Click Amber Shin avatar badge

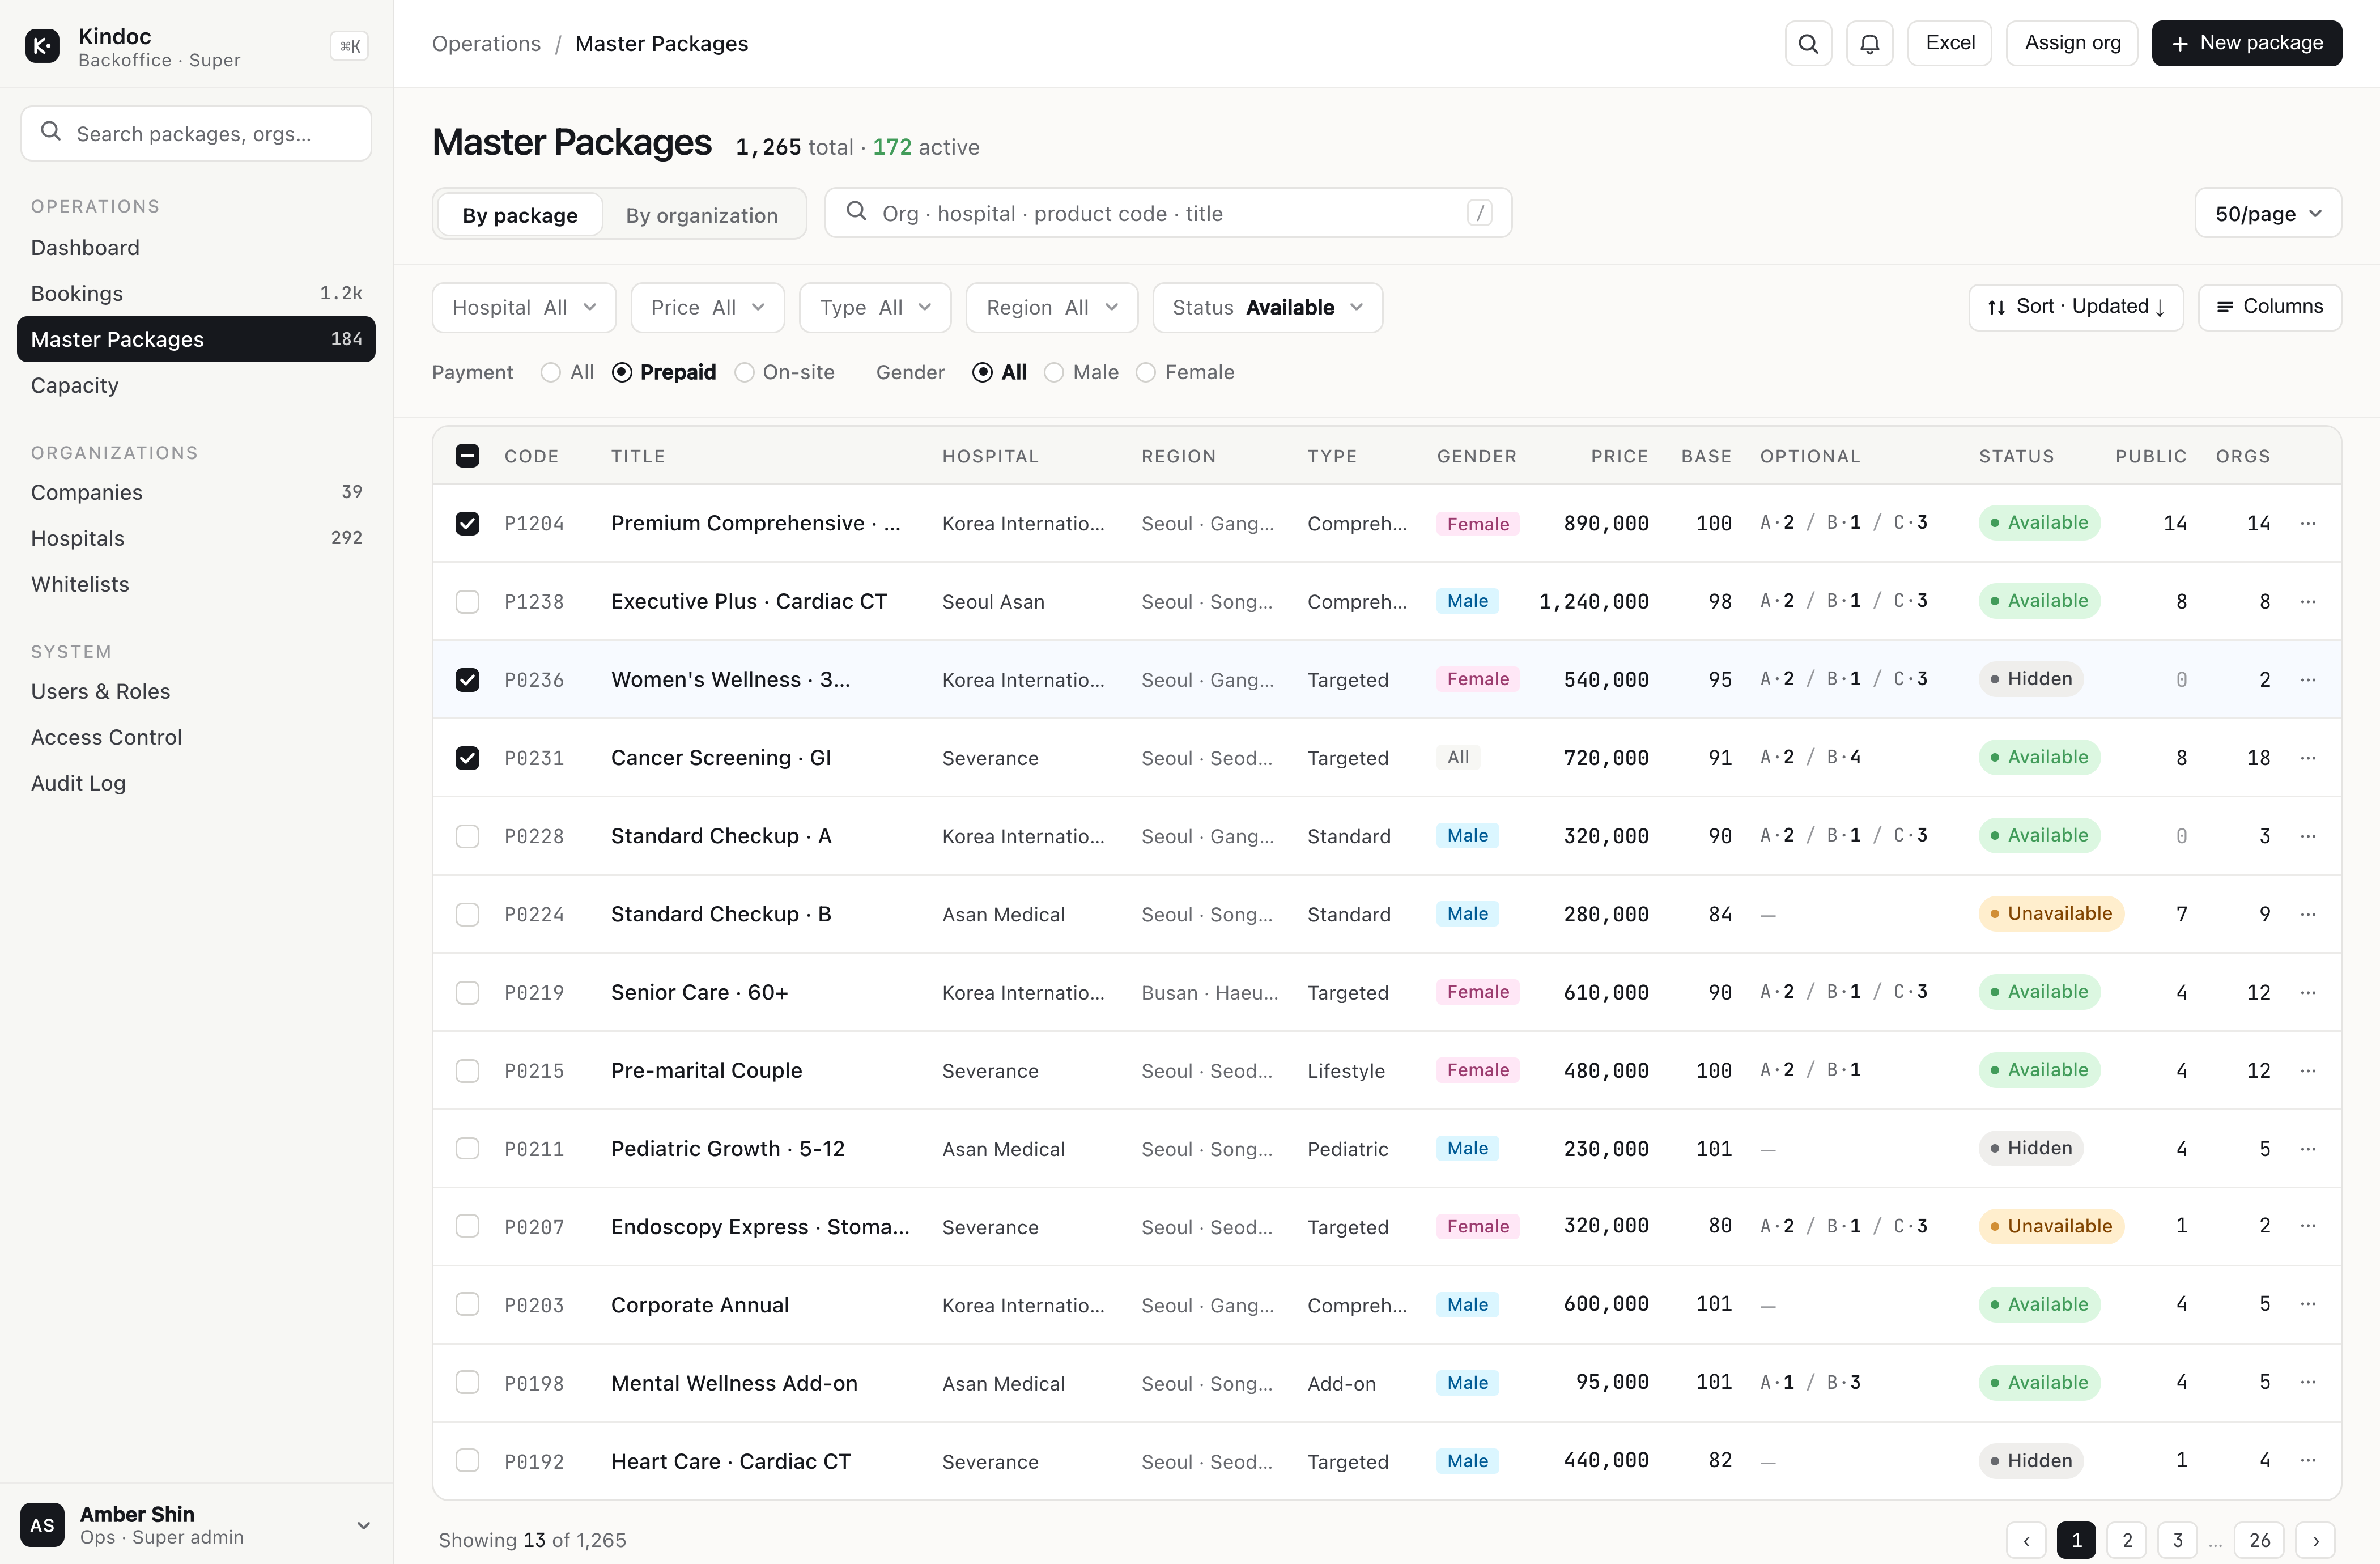(42, 1525)
